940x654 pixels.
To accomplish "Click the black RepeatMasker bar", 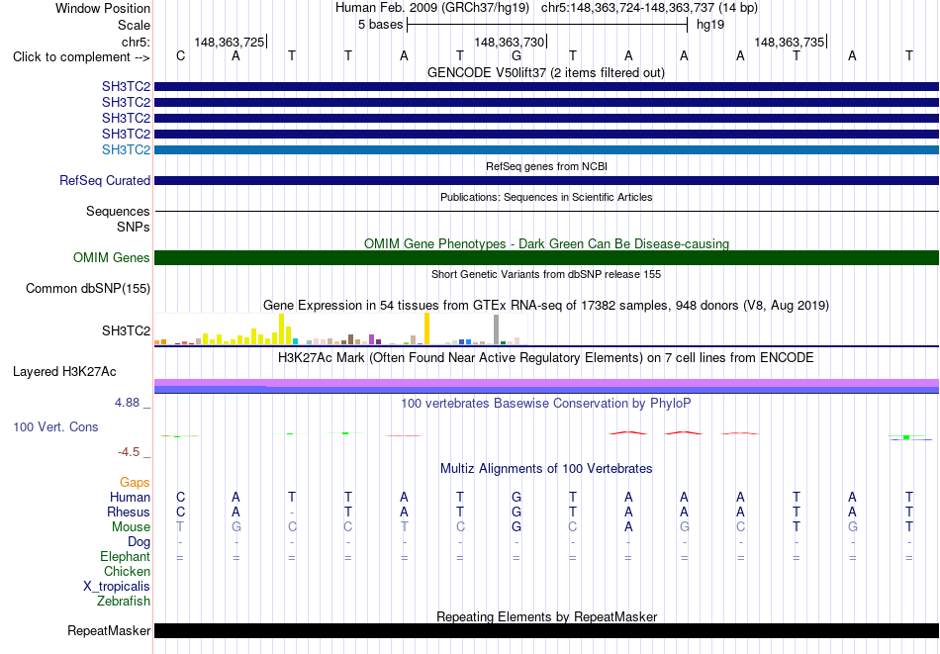I will click(x=546, y=630).
